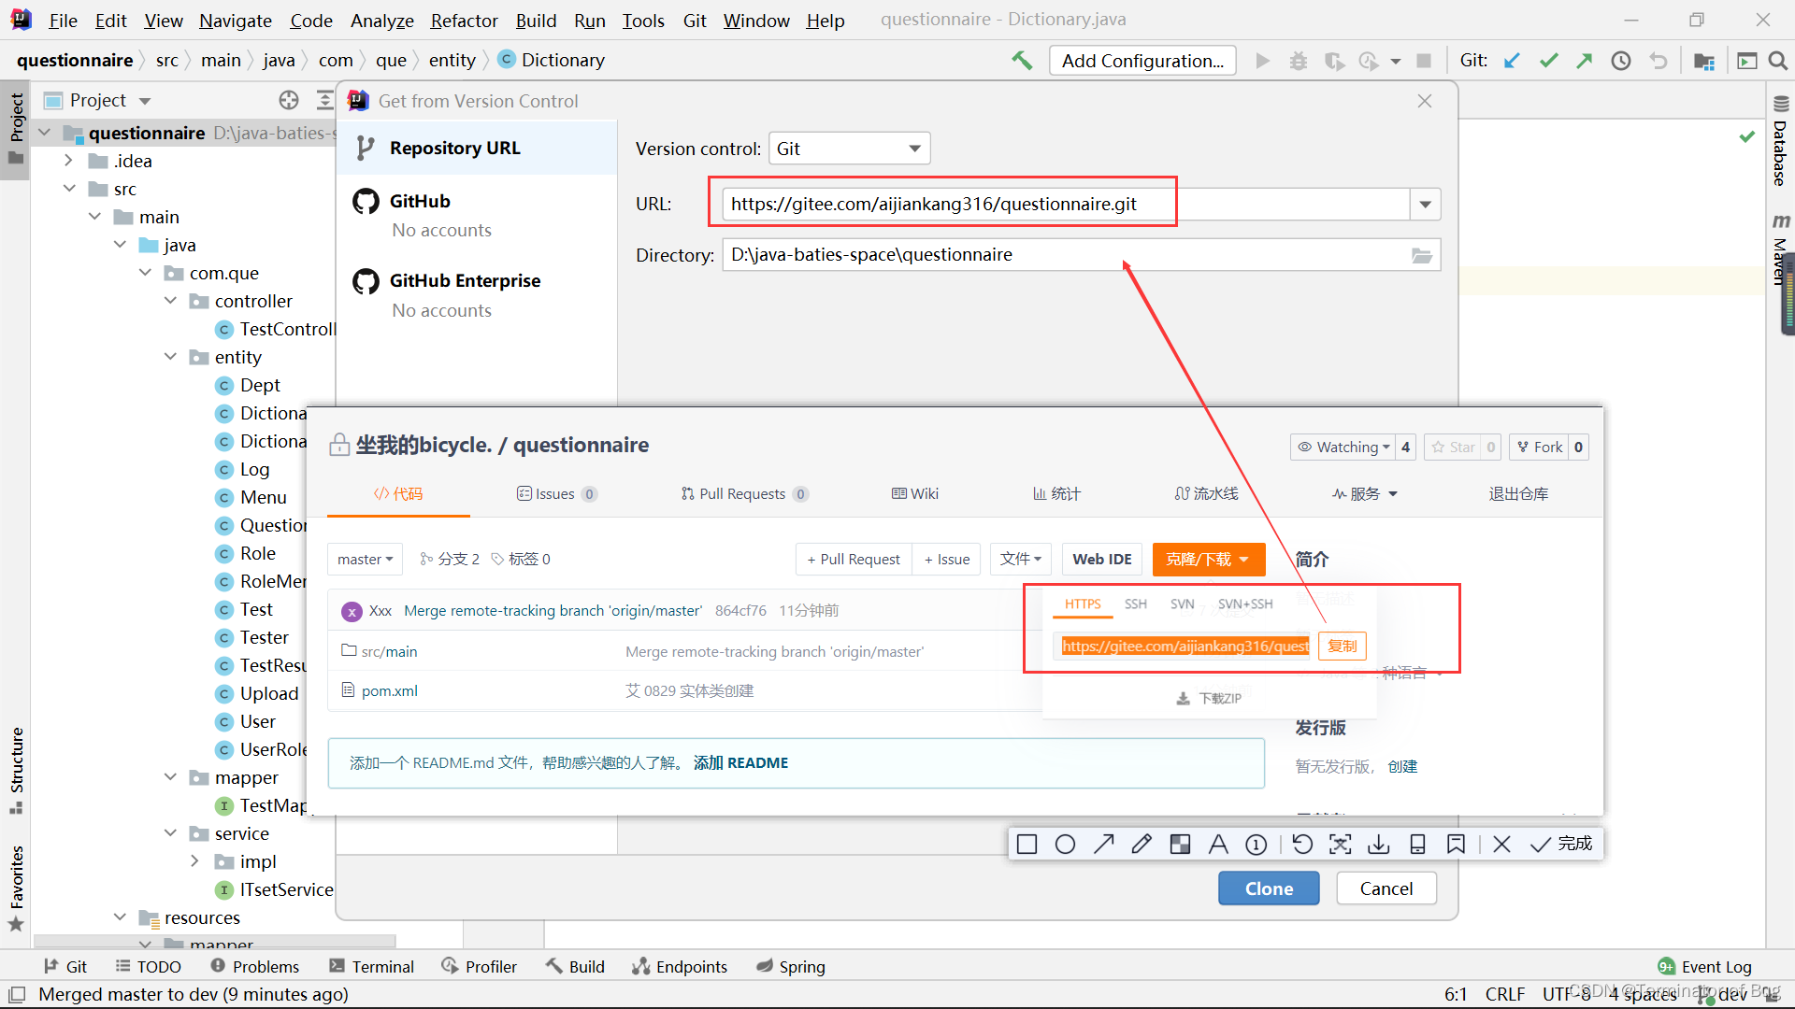The width and height of the screenshot is (1795, 1009).
Task: Click the Web IDE button
Action: coord(1101,560)
